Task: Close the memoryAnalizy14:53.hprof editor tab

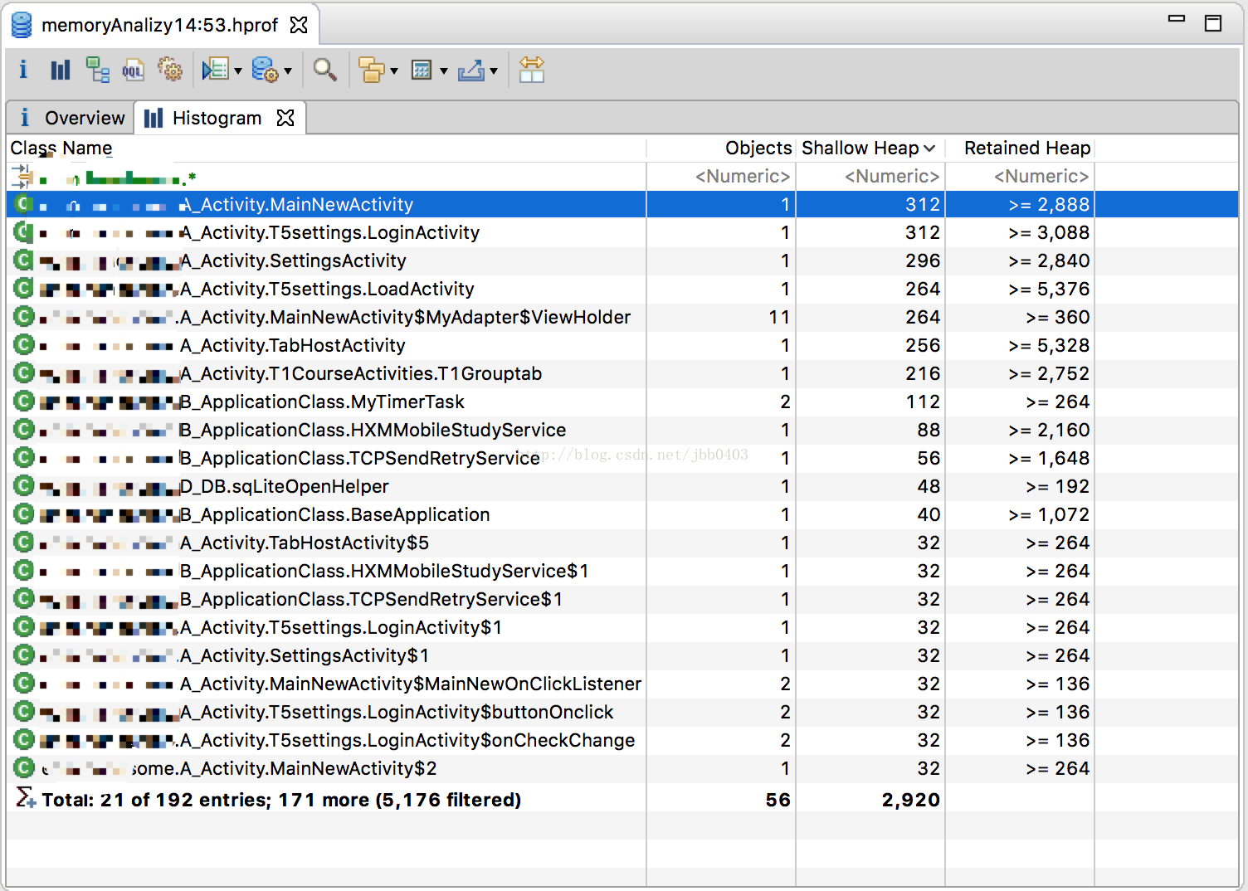Action: pyautogui.click(x=299, y=25)
